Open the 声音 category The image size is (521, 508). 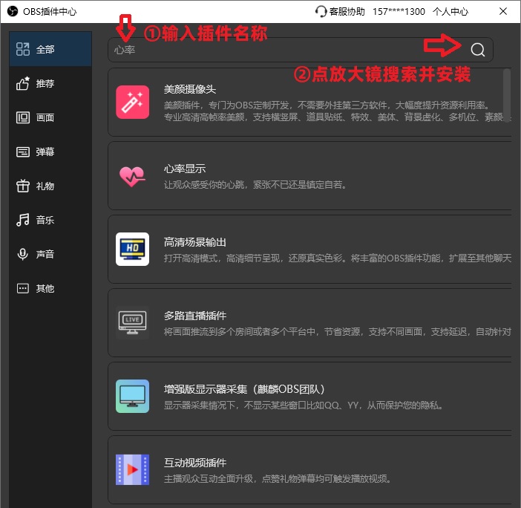click(x=50, y=254)
